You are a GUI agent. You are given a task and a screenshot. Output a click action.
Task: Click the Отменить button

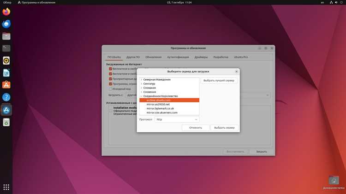(x=196, y=128)
